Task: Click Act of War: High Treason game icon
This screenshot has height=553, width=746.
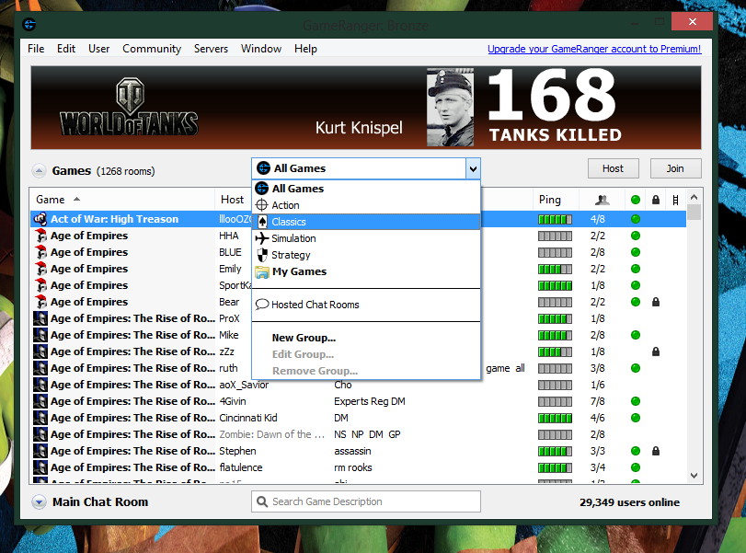Action: pos(40,219)
